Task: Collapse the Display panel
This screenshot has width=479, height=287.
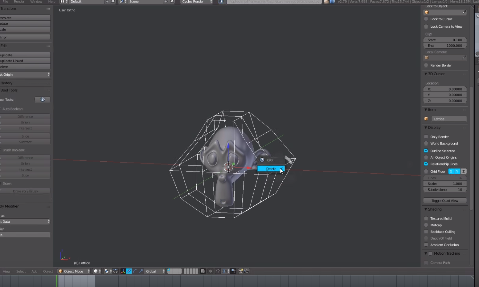Action: 426,127
